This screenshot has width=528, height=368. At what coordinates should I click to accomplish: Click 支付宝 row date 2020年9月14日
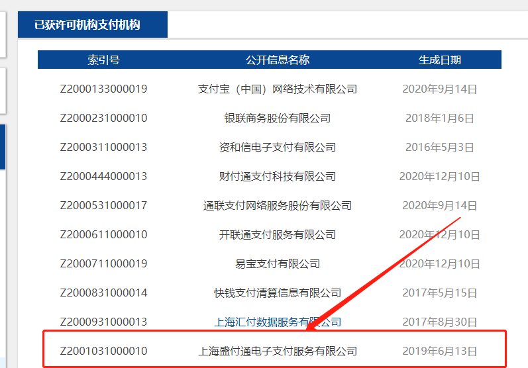tap(439, 89)
